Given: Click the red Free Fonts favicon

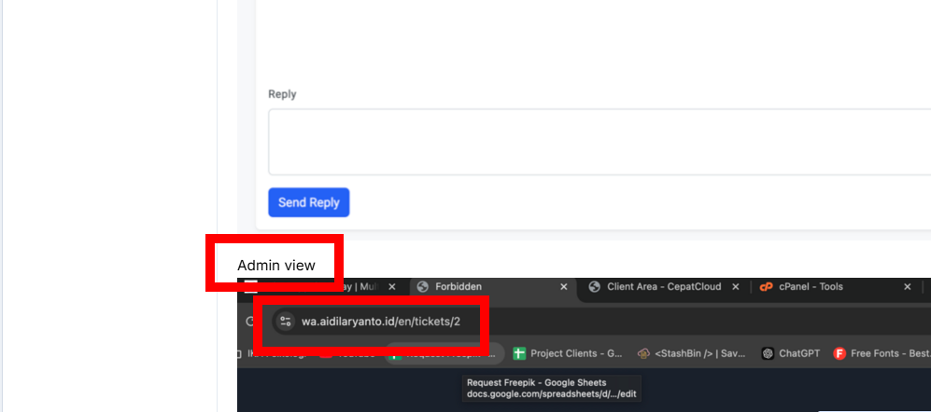Looking at the screenshot, I should (839, 353).
